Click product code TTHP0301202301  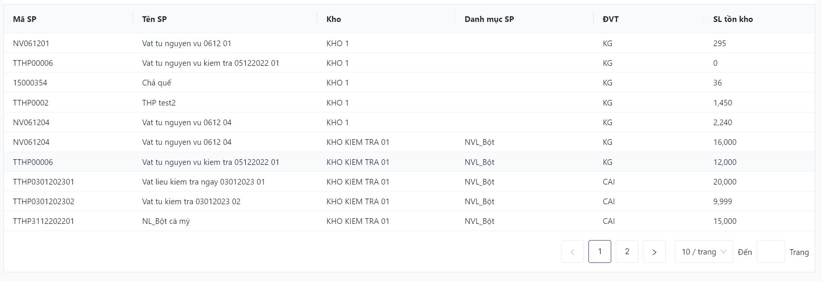click(x=44, y=182)
